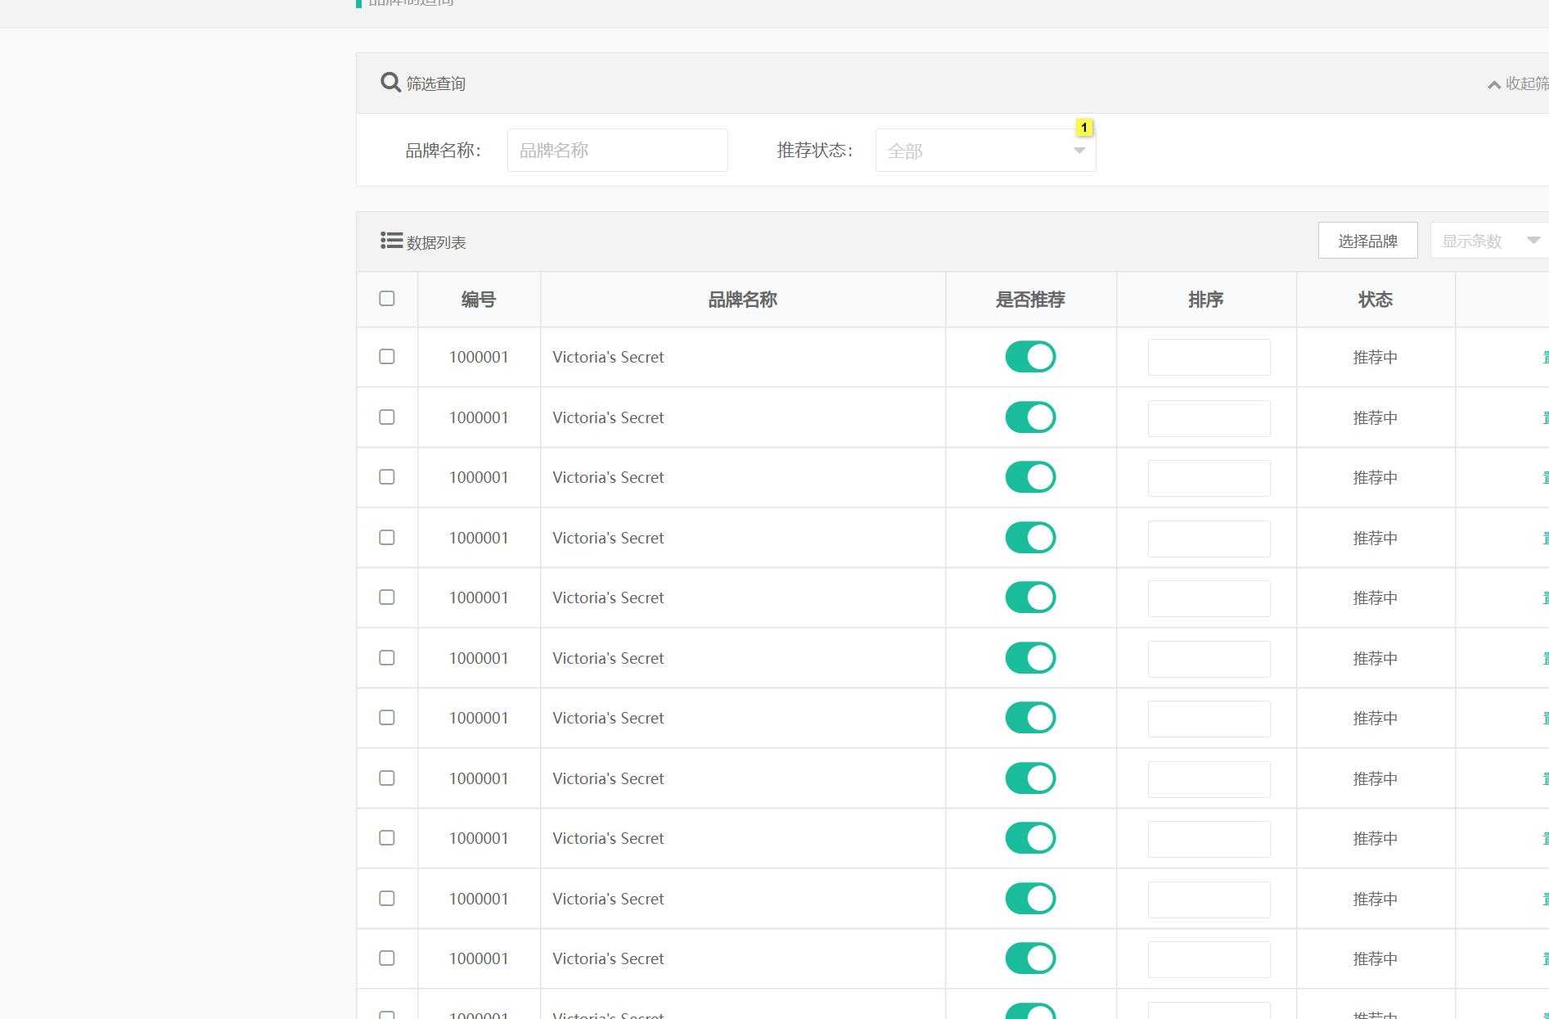Click the 排序 column header

(1205, 300)
